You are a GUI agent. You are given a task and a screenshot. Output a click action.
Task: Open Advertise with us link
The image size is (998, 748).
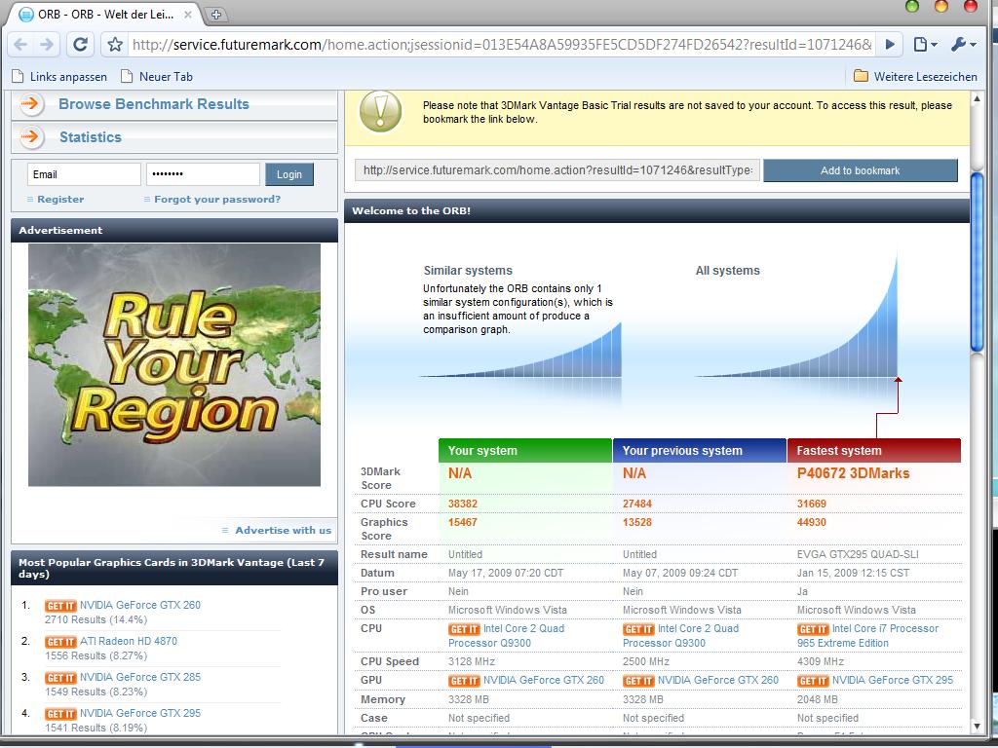284,530
